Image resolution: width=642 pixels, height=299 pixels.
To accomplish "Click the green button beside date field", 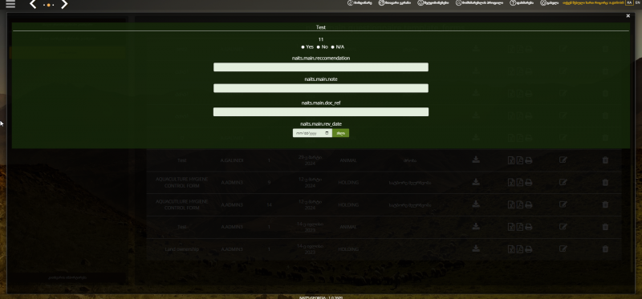I will 340,133.
